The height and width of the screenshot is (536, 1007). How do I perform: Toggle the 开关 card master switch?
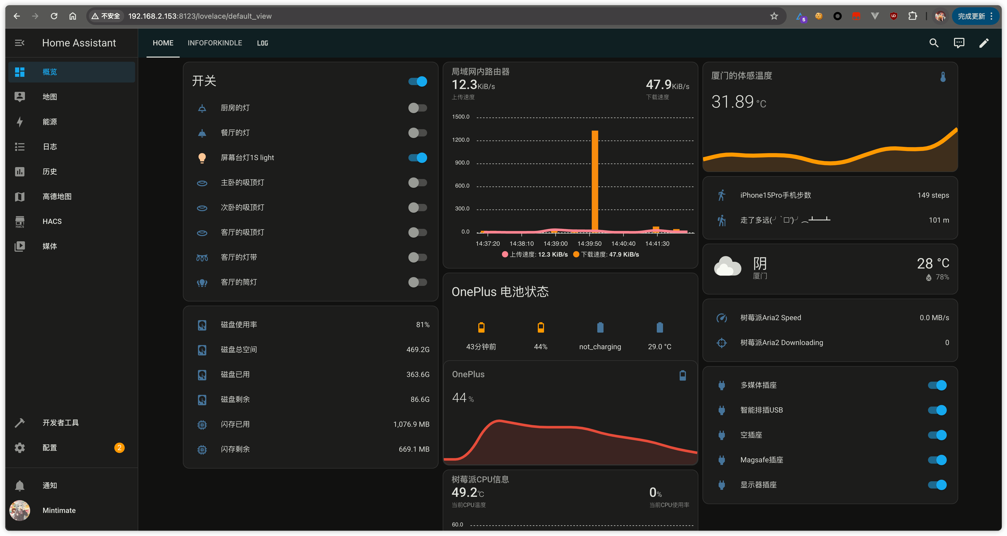coord(417,81)
